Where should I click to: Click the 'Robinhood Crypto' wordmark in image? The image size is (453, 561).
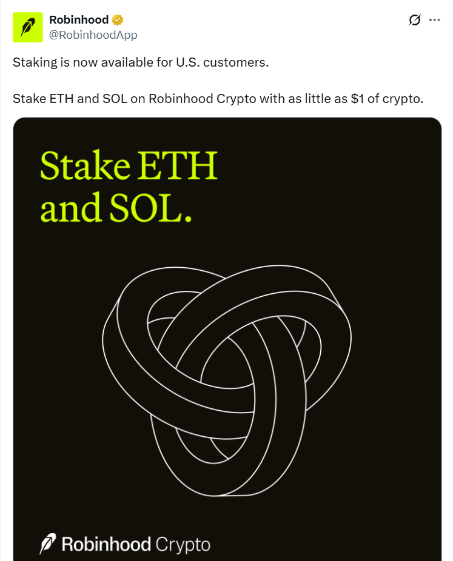click(x=135, y=544)
